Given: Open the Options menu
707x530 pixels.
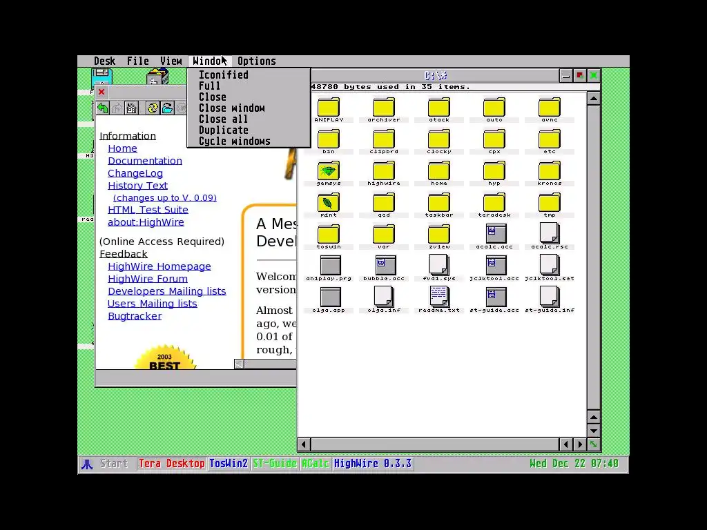Looking at the screenshot, I should (257, 61).
